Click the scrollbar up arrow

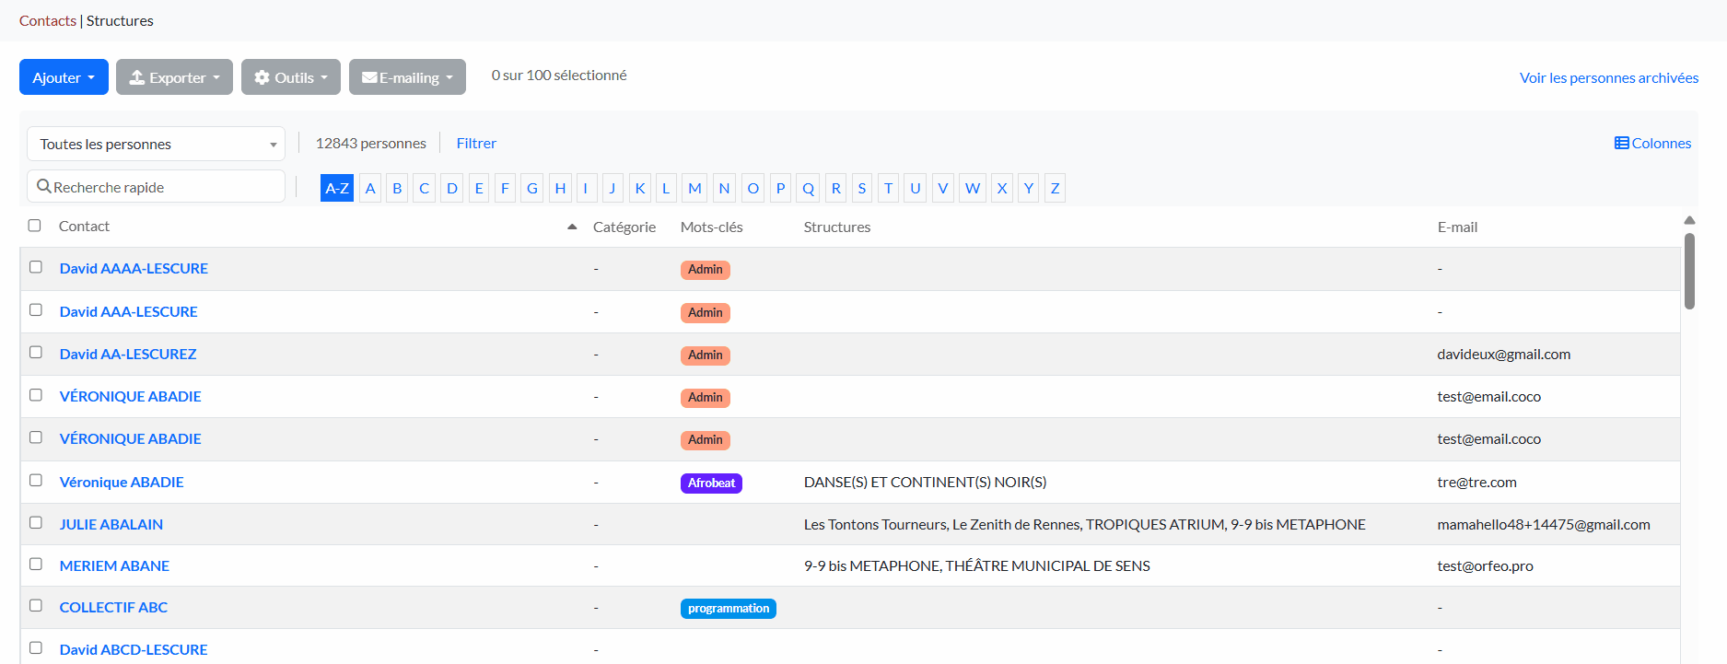pyautogui.click(x=1689, y=220)
